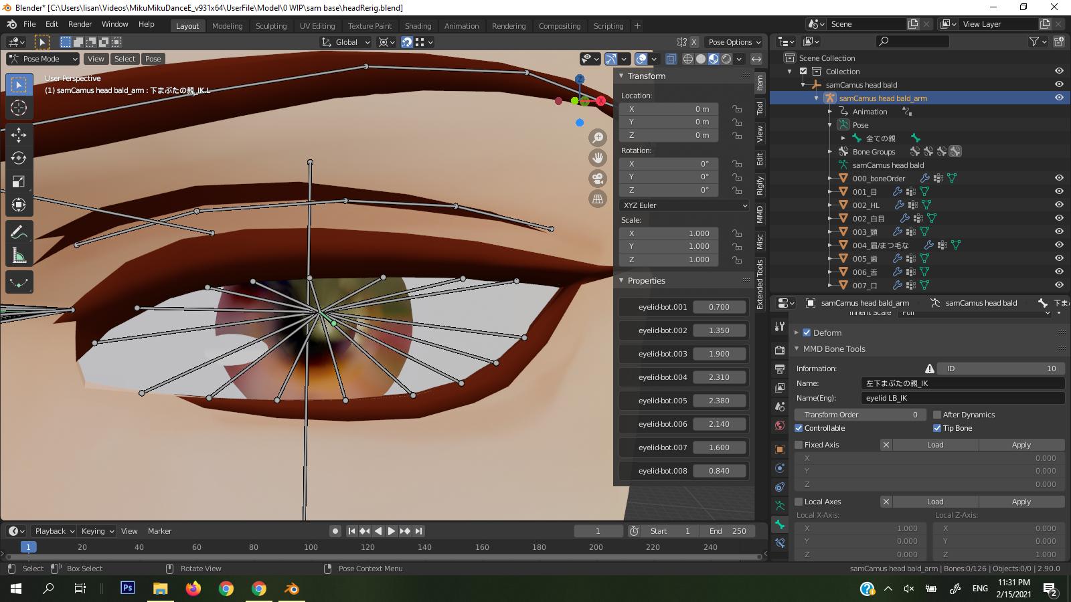Play the animation in timeline
The width and height of the screenshot is (1071, 602).
pos(392,531)
